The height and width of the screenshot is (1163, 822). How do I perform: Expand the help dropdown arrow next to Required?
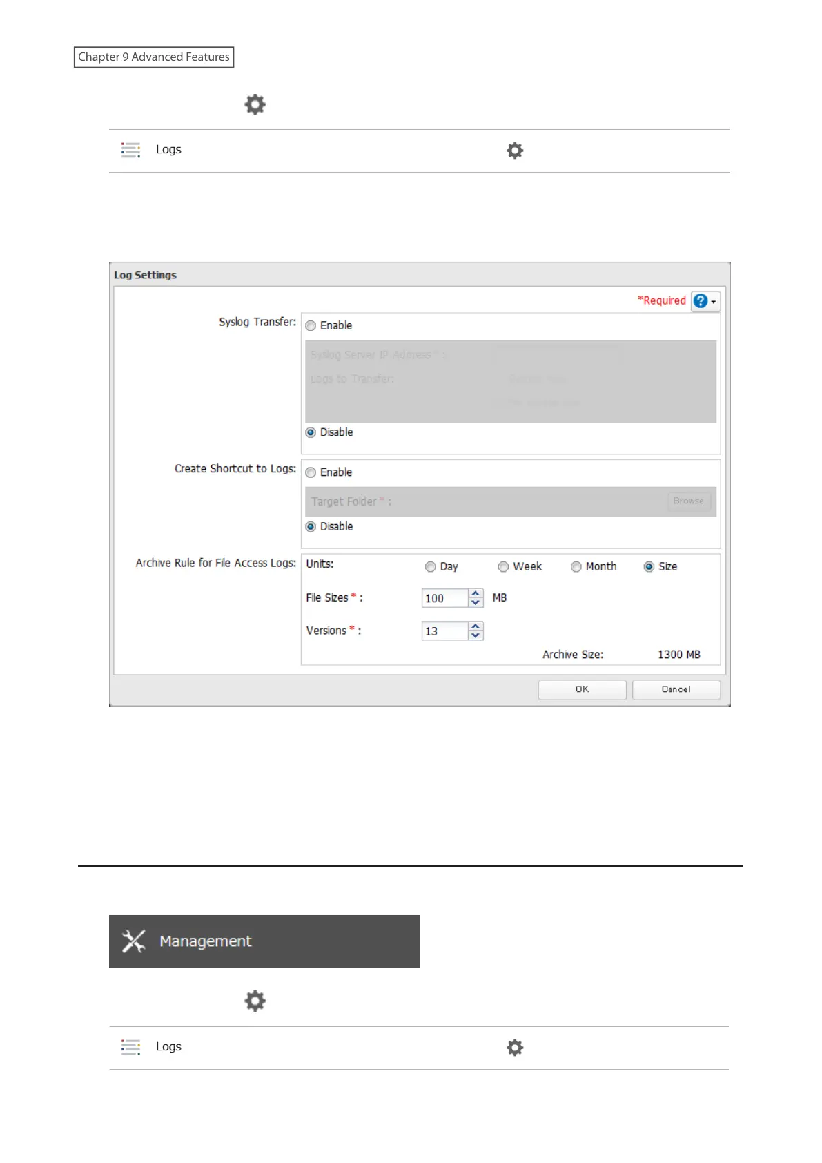pos(714,302)
